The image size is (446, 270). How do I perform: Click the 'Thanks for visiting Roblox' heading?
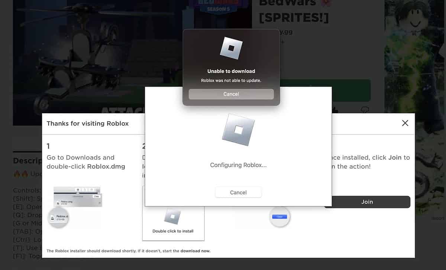pos(88,124)
